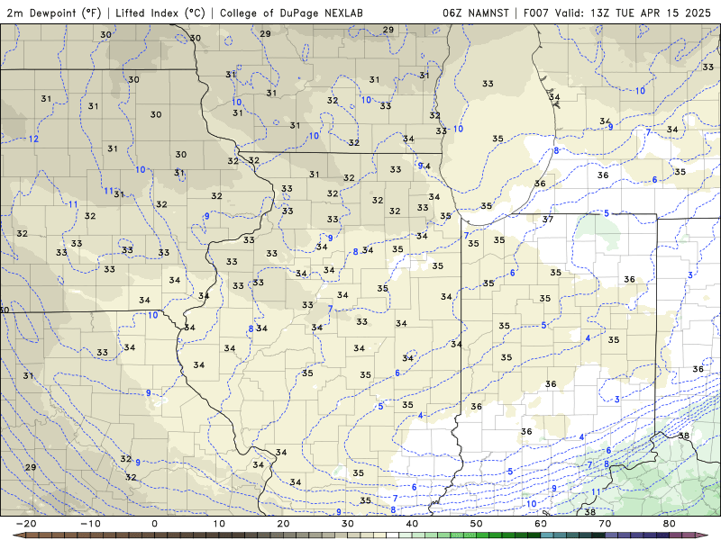Click 'College of DuPage NEXLAB' header text
The width and height of the screenshot is (721, 540).
click(x=291, y=13)
